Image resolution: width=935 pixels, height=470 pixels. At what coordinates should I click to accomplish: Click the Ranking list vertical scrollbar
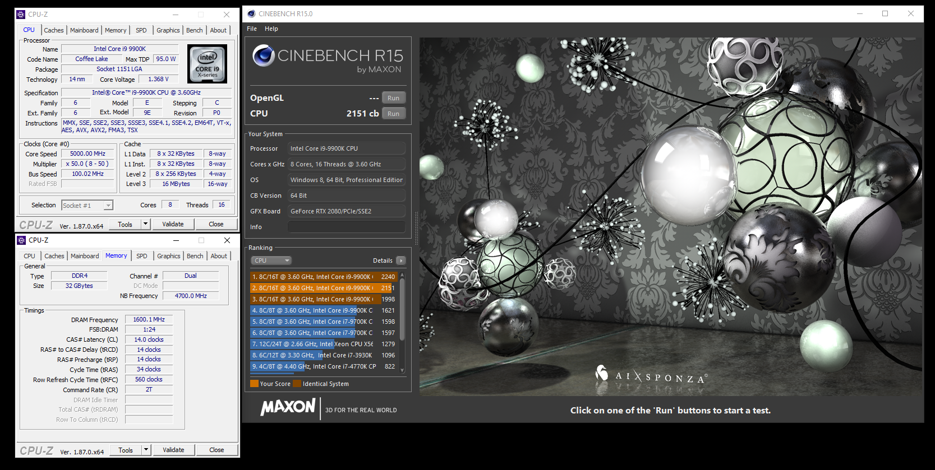[x=402, y=322]
